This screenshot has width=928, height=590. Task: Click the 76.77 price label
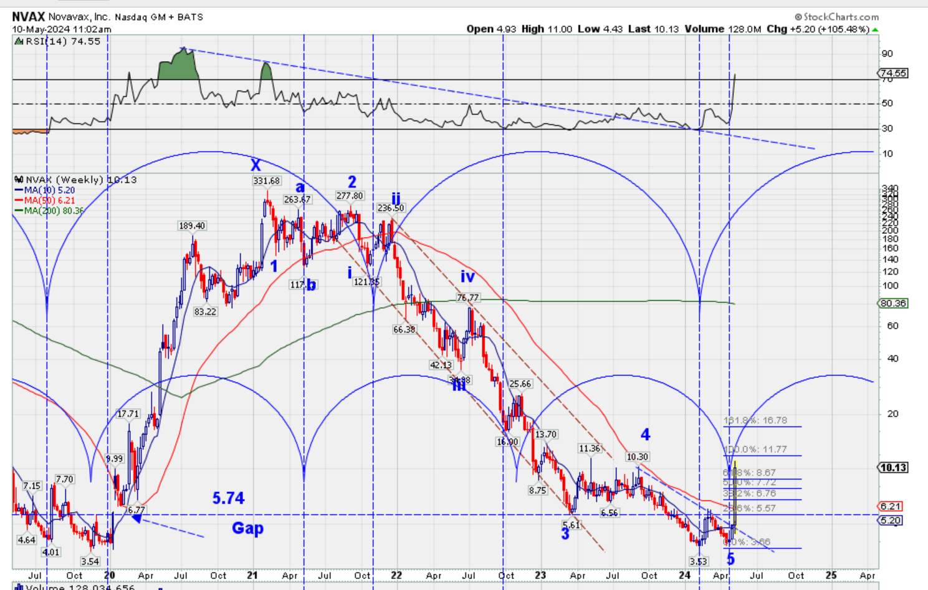pos(468,298)
